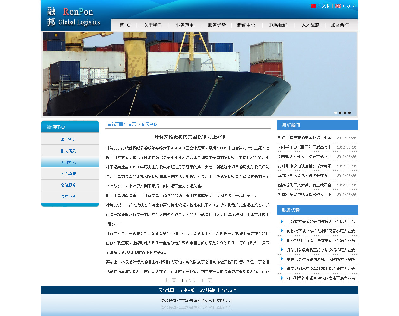
Task: Go to page 3 of the article
Action: [x=190, y=280]
